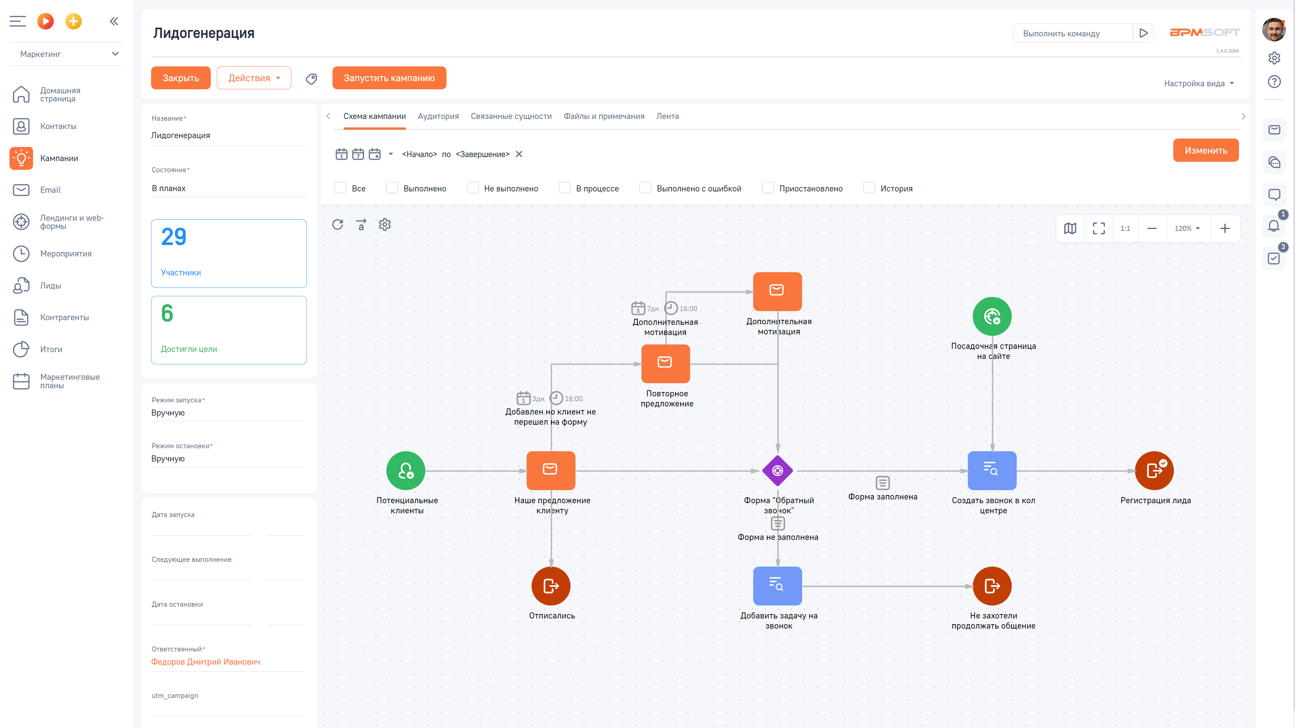Tick the История checkbox
Viewport: 1295px width, 728px height.
click(869, 188)
